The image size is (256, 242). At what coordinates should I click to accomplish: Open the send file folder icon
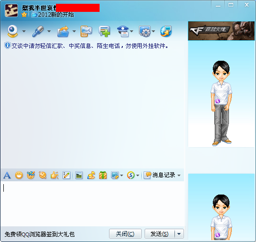(x=63, y=31)
